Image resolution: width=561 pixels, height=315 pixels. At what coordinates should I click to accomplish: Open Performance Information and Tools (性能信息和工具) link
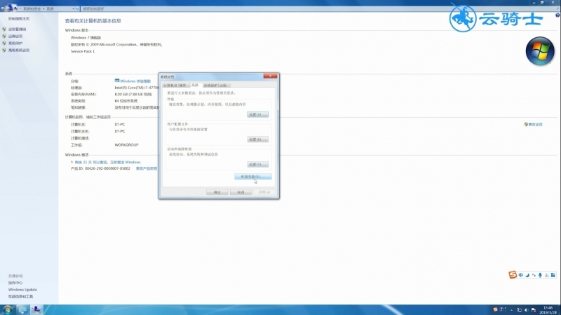pos(21,297)
